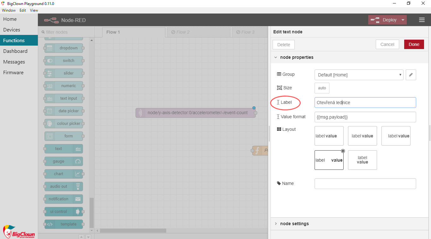Select the text input node
The height and width of the screenshot is (239, 431).
(x=64, y=98)
